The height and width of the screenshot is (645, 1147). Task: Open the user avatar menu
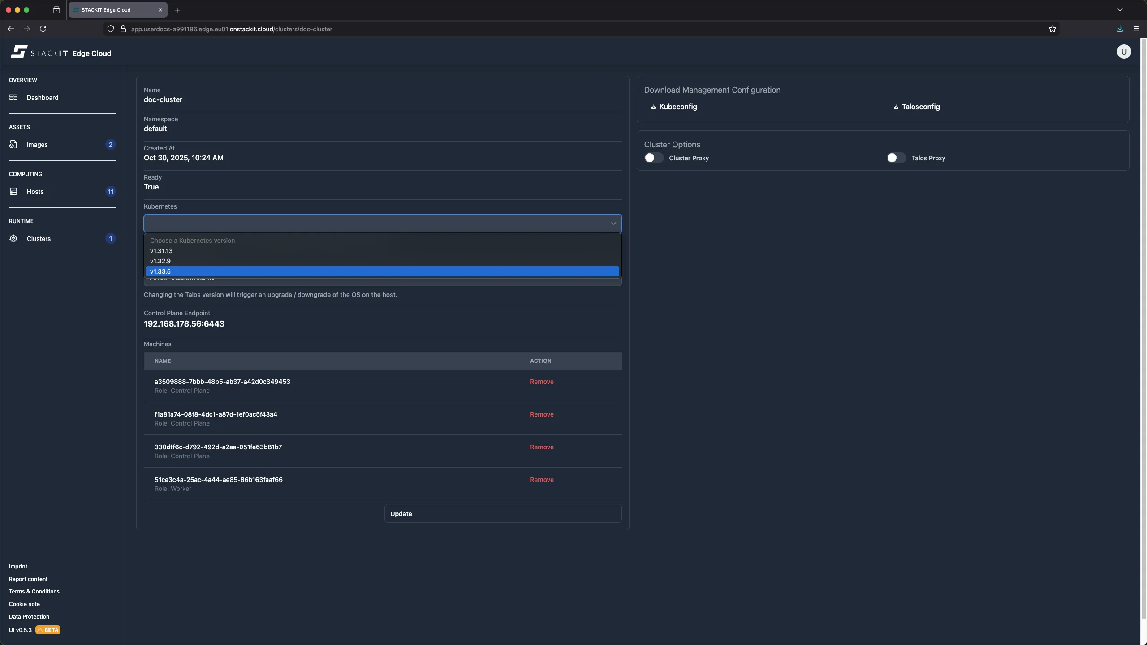(1124, 52)
